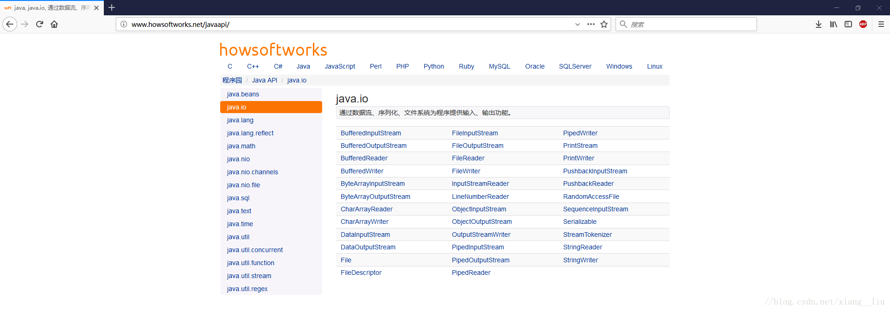Screen dimensions: 890x311
Task: Select java.util.regex in the sidebar
Action: click(271, 289)
